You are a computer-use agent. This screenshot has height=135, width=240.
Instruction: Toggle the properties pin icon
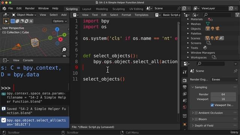[235, 71]
